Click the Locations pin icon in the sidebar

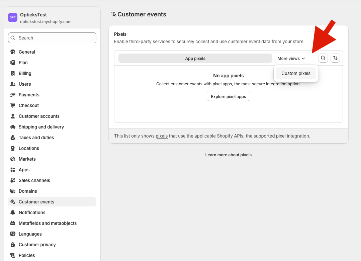coord(12,148)
